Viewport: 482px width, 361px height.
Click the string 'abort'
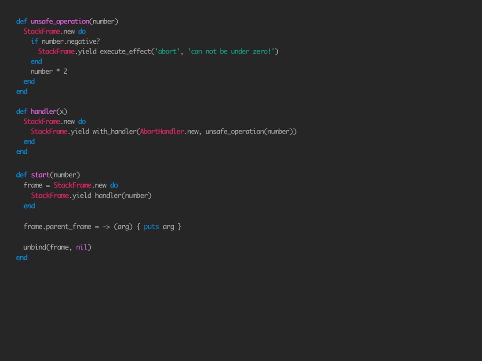(167, 52)
